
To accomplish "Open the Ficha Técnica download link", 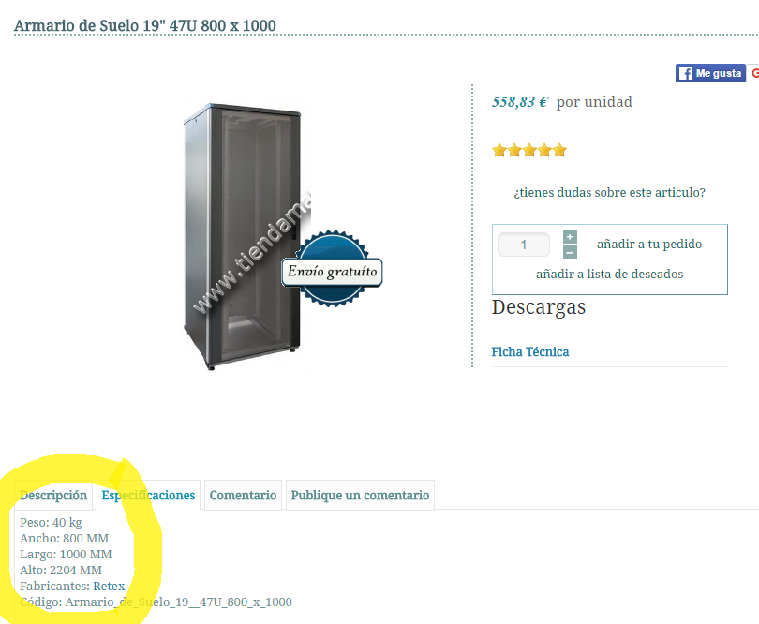I will coord(530,352).
